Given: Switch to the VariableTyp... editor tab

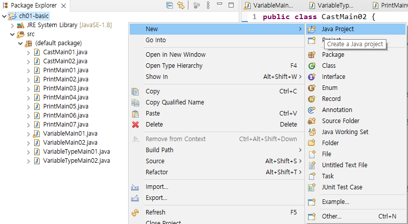Looking at the screenshot, I should (x=331, y=6).
